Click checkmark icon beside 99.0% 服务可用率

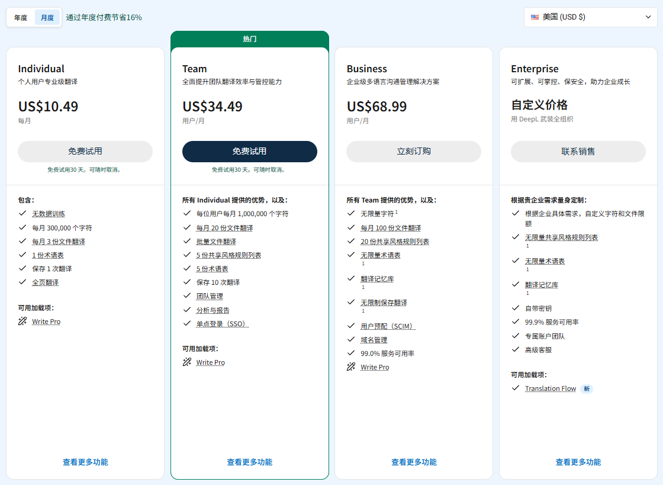point(351,353)
